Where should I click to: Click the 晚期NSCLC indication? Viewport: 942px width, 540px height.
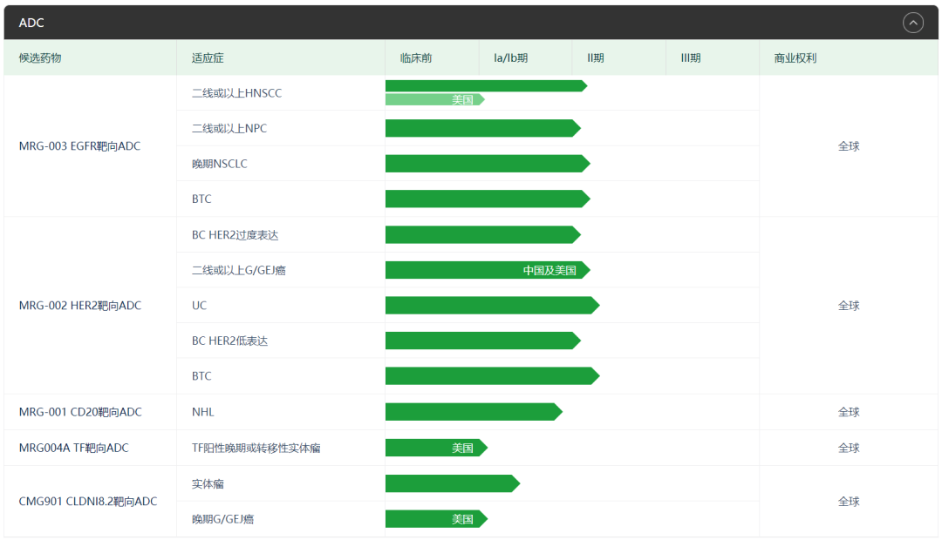click(x=219, y=164)
